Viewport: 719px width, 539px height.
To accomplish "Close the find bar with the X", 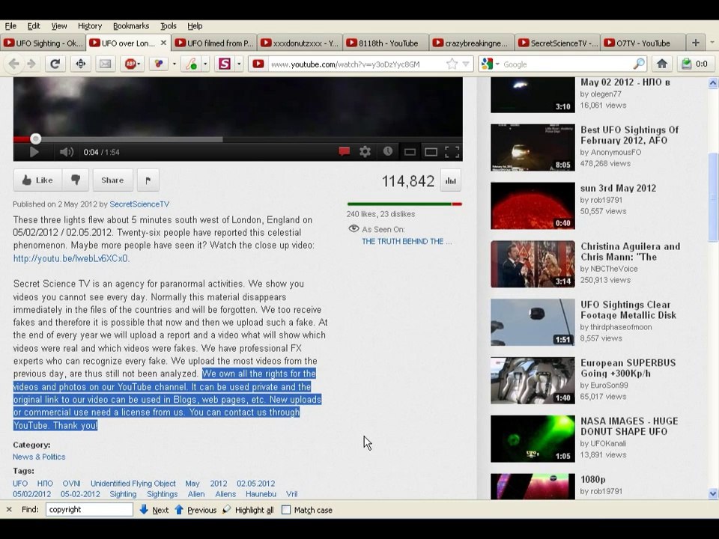I will [x=9, y=509].
